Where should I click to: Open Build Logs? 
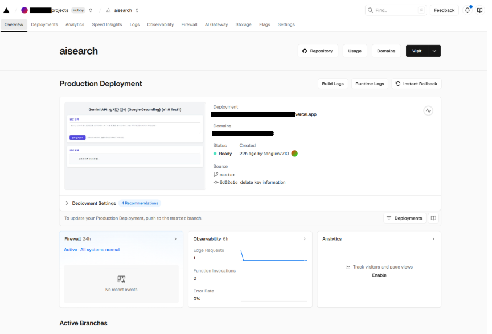[333, 84]
